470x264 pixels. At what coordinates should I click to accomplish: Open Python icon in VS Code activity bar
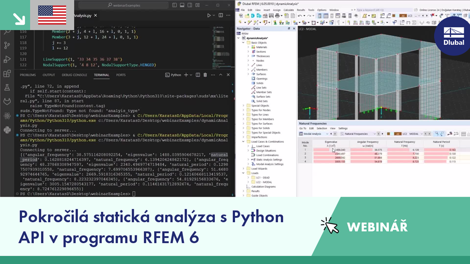pyautogui.click(x=7, y=130)
